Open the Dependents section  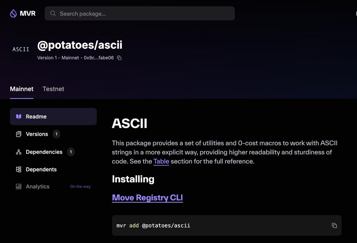point(53,170)
